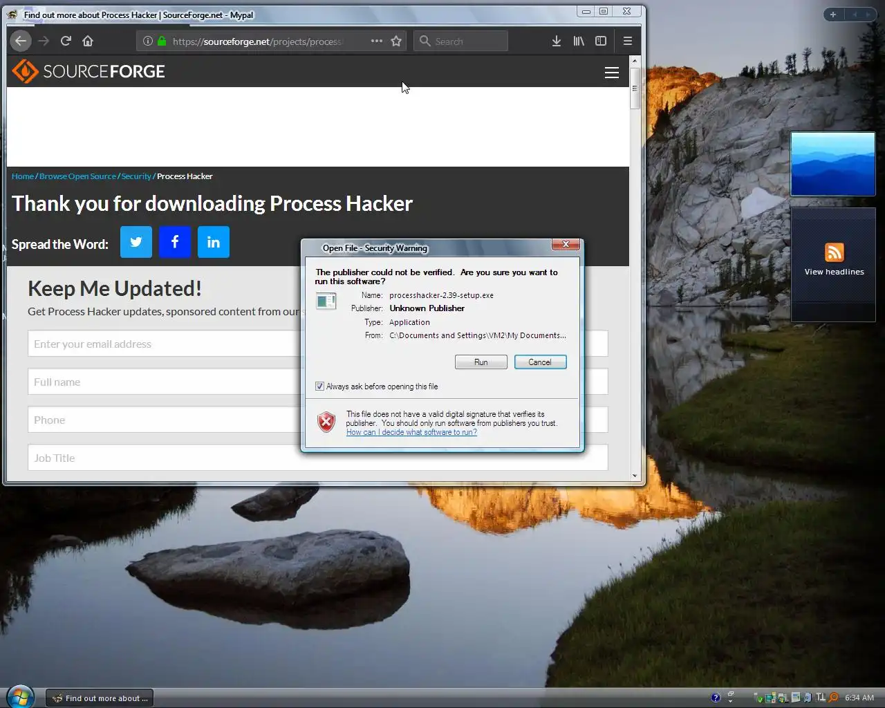Follow the Browse Open Source breadcrumb link
885x708 pixels.
coord(77,176)
